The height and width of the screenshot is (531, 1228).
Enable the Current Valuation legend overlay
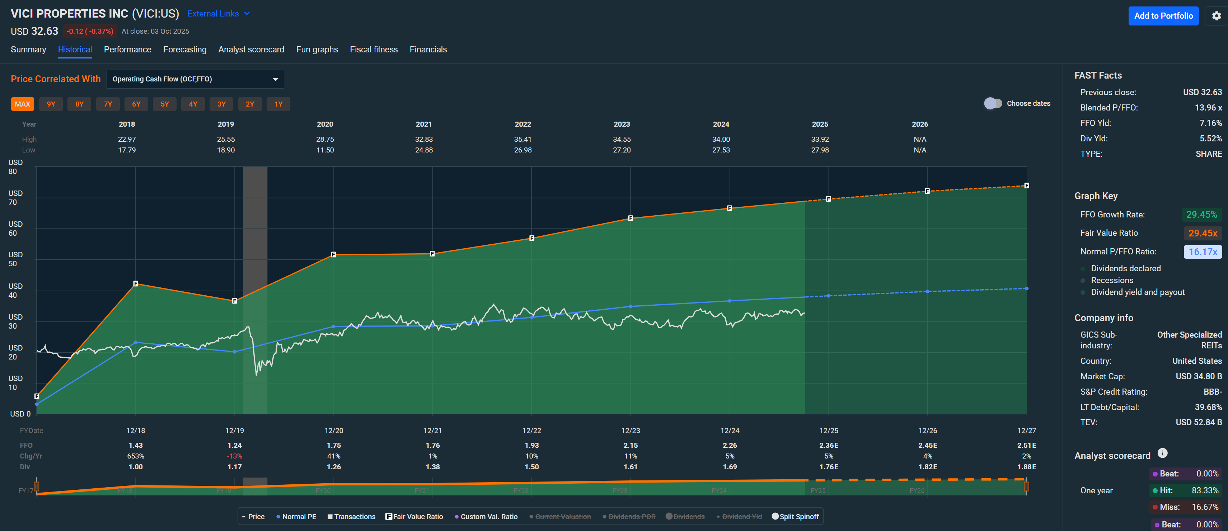point(560,516)
